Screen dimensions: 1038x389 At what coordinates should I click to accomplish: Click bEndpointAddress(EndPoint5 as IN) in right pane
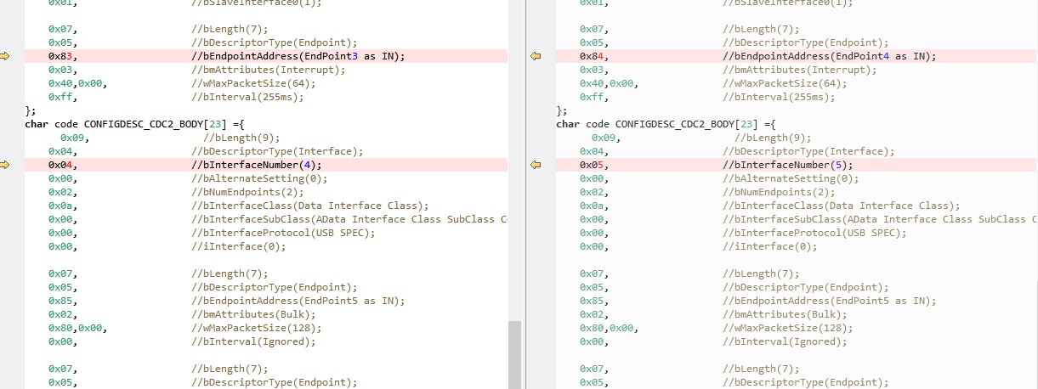[829, 301]
